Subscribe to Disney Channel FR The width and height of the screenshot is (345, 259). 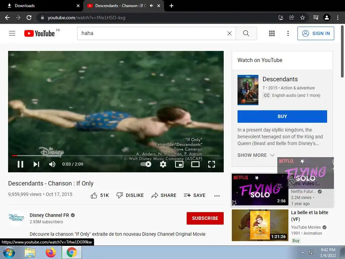[205, 218]
